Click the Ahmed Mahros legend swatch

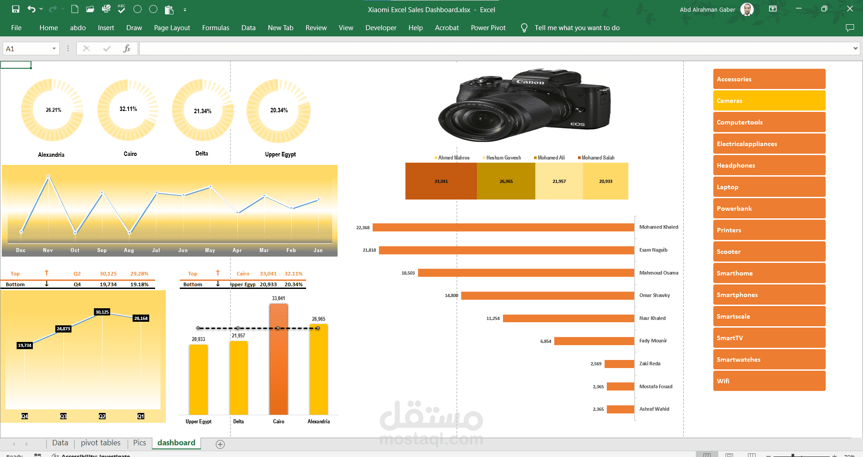pos(436,158)
